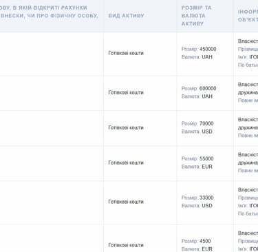This screenshot has width=258, height=252.
Task: Select the partially visible 'Інформ...' column header
Action: [x=248, y=16]
